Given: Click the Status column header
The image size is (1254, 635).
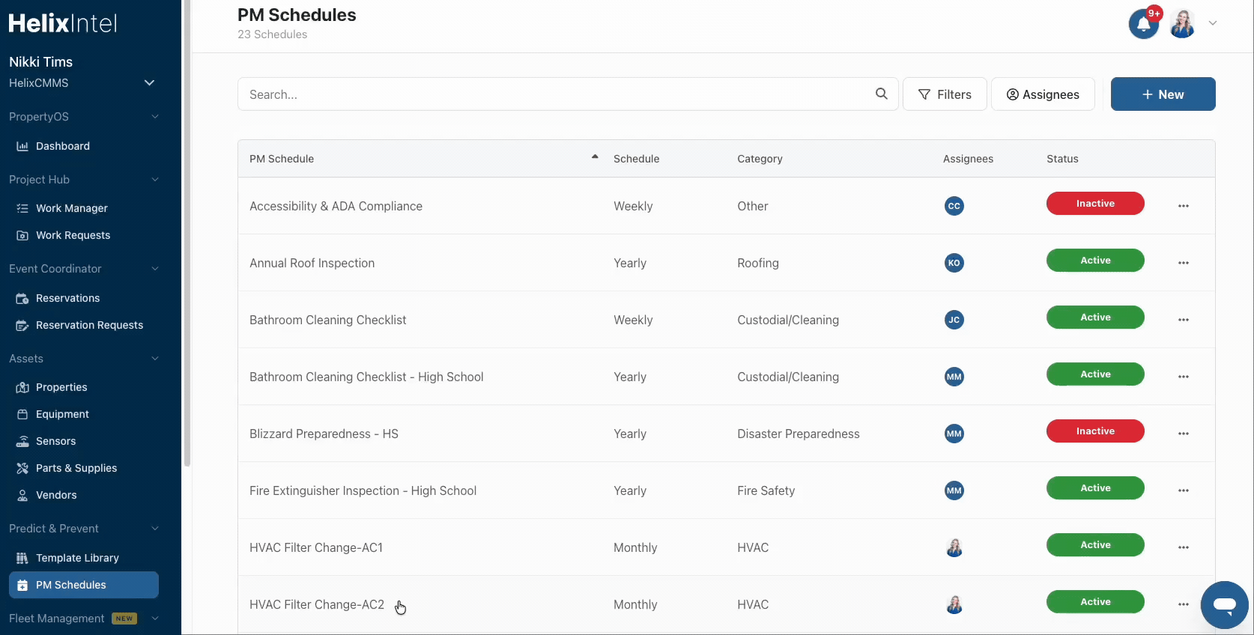Looking at the screenshot, I should [x=1062, y=159].
